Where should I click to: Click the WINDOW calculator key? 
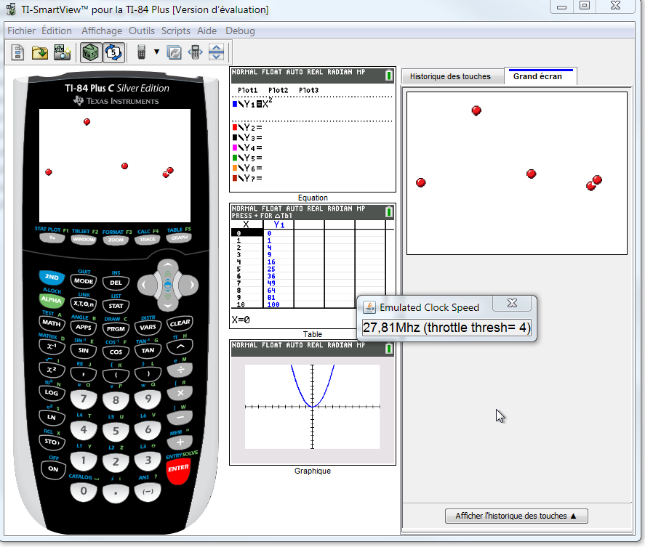tap(84, 239)
